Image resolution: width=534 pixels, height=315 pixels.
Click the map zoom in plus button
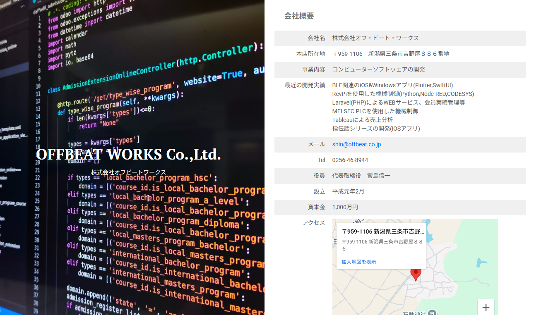[x=486, y=307]
